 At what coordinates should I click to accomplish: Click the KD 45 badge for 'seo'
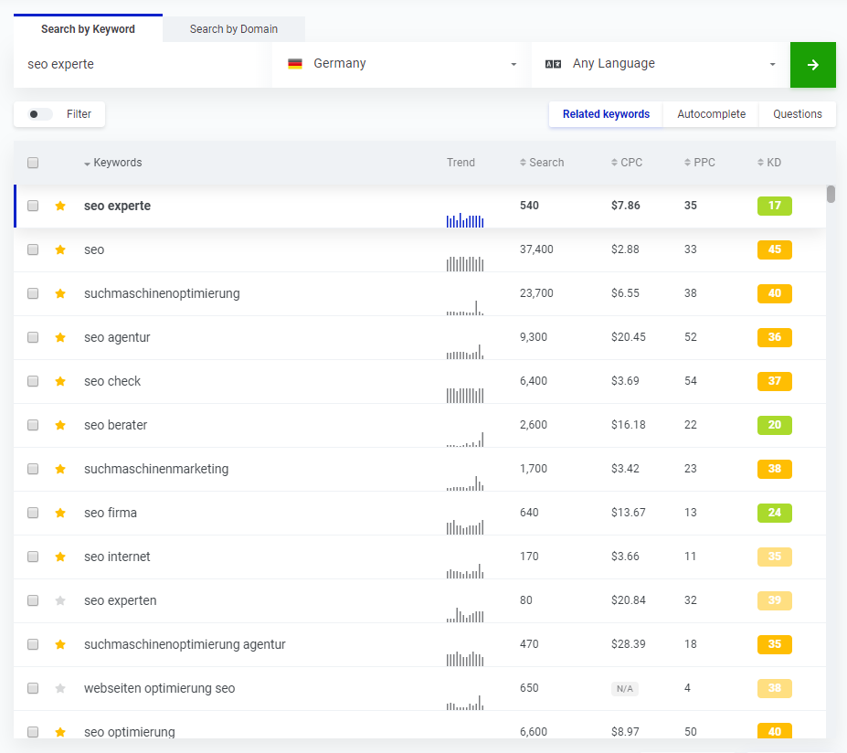click(x=774, y=249)
